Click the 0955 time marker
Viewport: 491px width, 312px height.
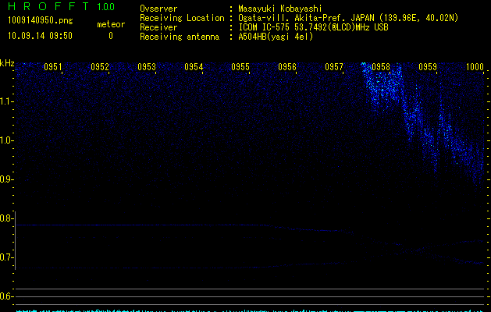(x=240, y=67)
